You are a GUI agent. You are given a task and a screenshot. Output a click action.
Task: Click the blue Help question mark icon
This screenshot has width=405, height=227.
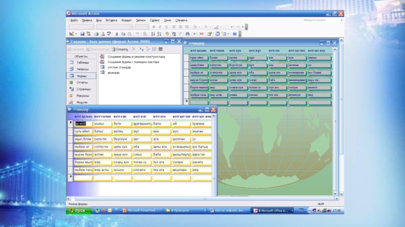click(234, 34)
